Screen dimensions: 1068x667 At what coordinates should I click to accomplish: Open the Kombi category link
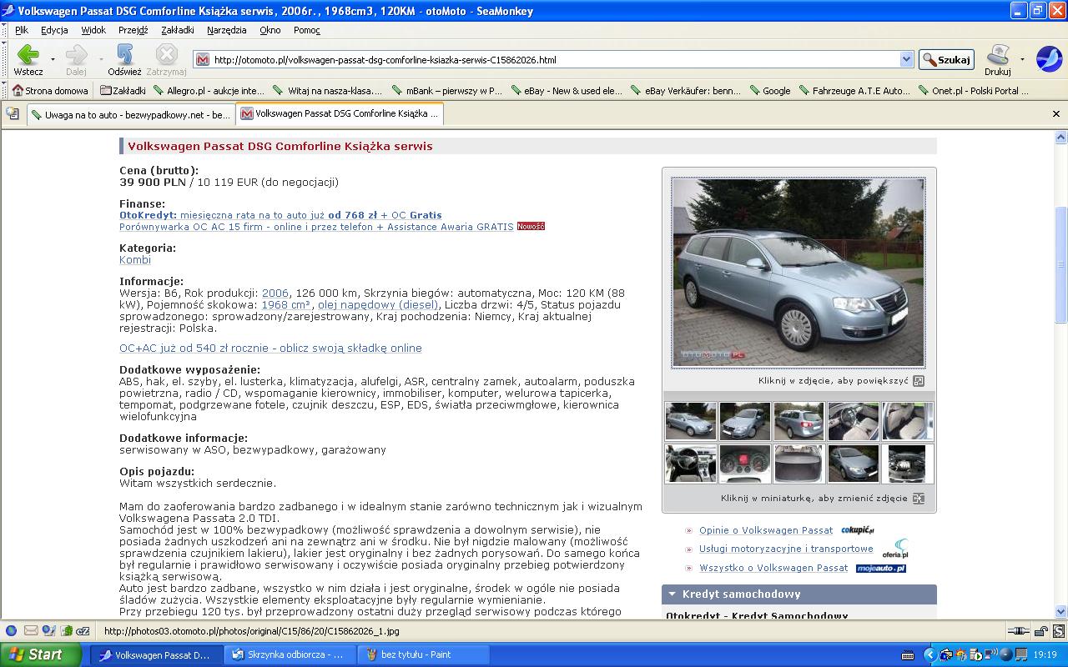135,260
